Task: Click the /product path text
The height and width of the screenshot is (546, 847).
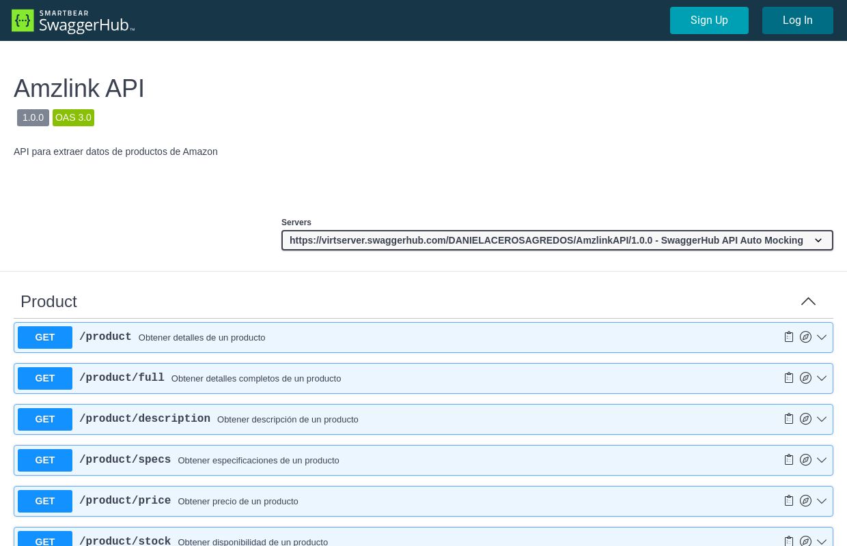Action: (105, 337)
